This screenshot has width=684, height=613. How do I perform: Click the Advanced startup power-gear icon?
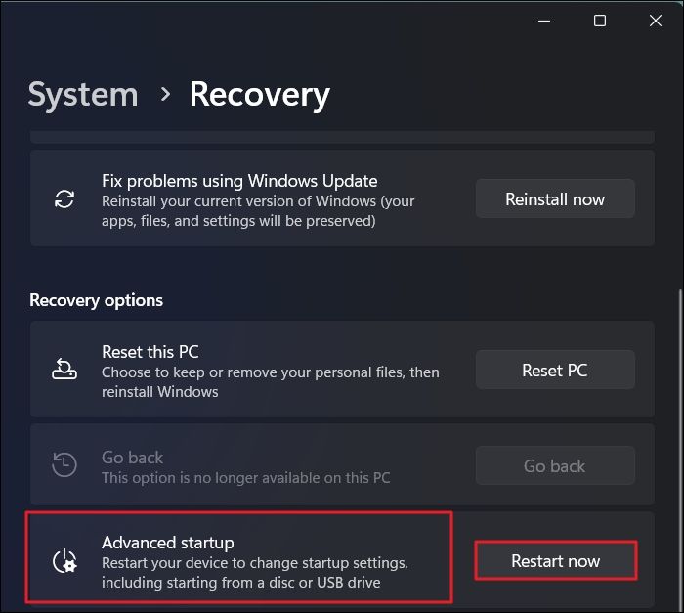pyautogui.click(x=64, y=561)
